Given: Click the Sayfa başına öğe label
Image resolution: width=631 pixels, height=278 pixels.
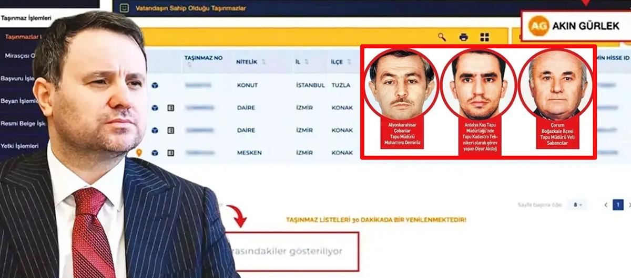Looking at the screenshot, I should pos(541,205).
